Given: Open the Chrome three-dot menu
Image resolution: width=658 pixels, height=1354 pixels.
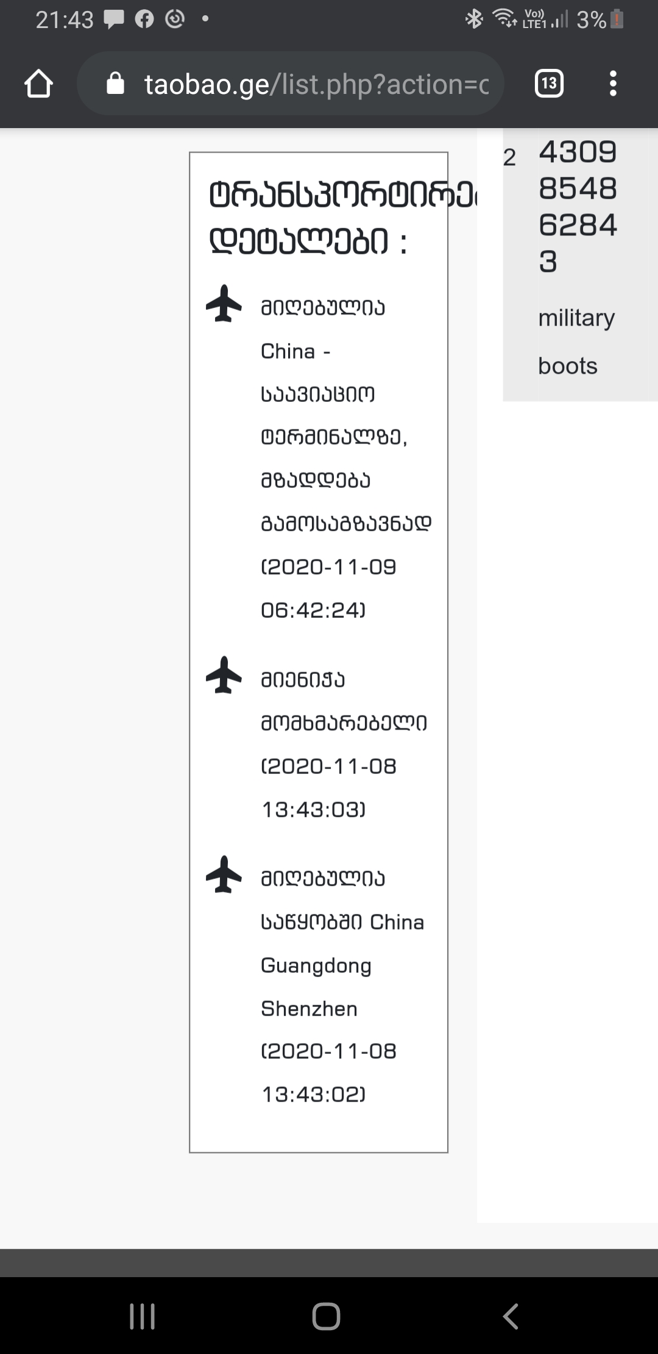Looking at the screenshot, I should 613,84.
